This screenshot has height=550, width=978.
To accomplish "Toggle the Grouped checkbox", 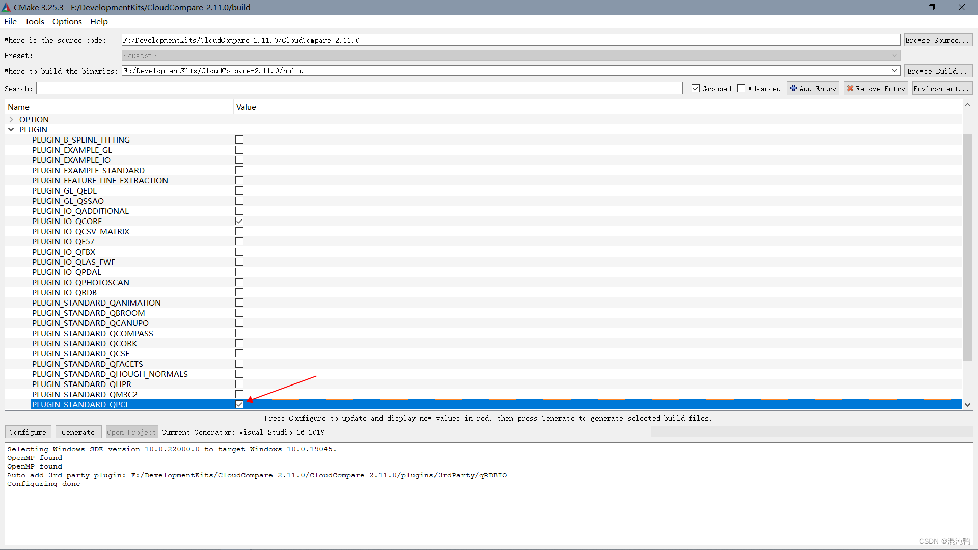I will tap(696, 88).
